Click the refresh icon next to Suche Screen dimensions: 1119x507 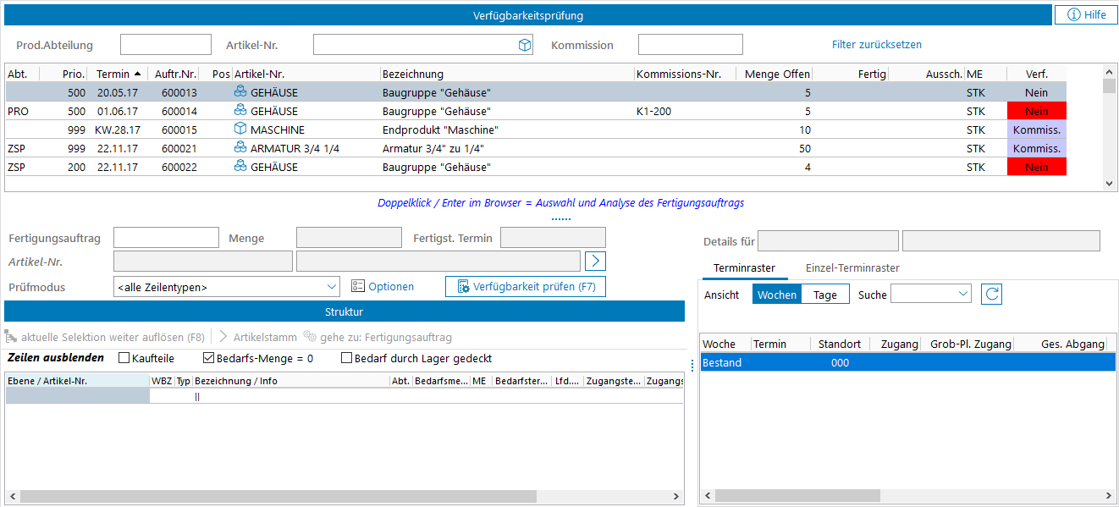[x=992, y=295]
